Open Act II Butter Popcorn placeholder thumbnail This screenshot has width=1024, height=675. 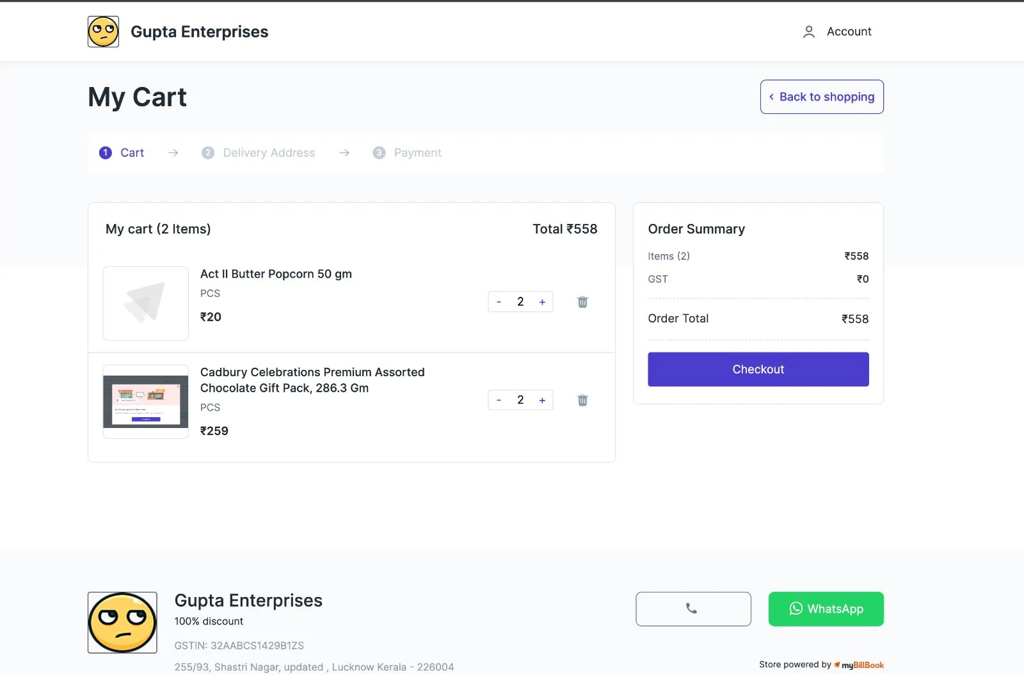click(x=146, y=303)
